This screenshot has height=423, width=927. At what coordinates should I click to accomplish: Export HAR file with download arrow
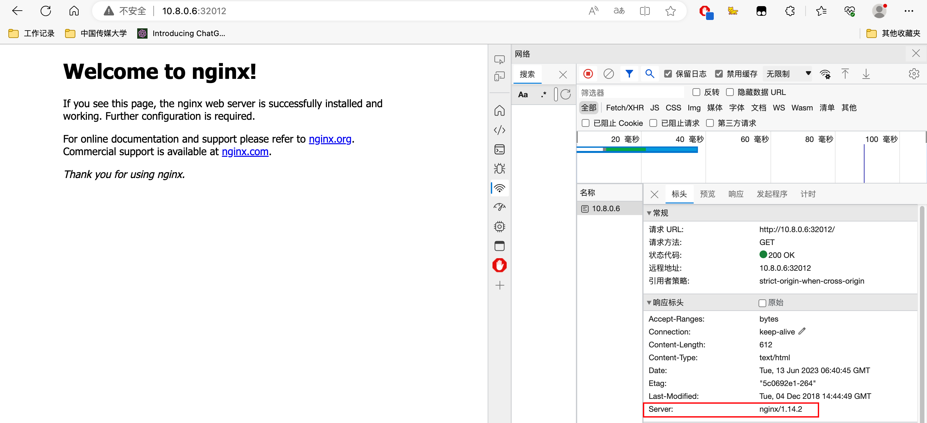pos(866,74)
